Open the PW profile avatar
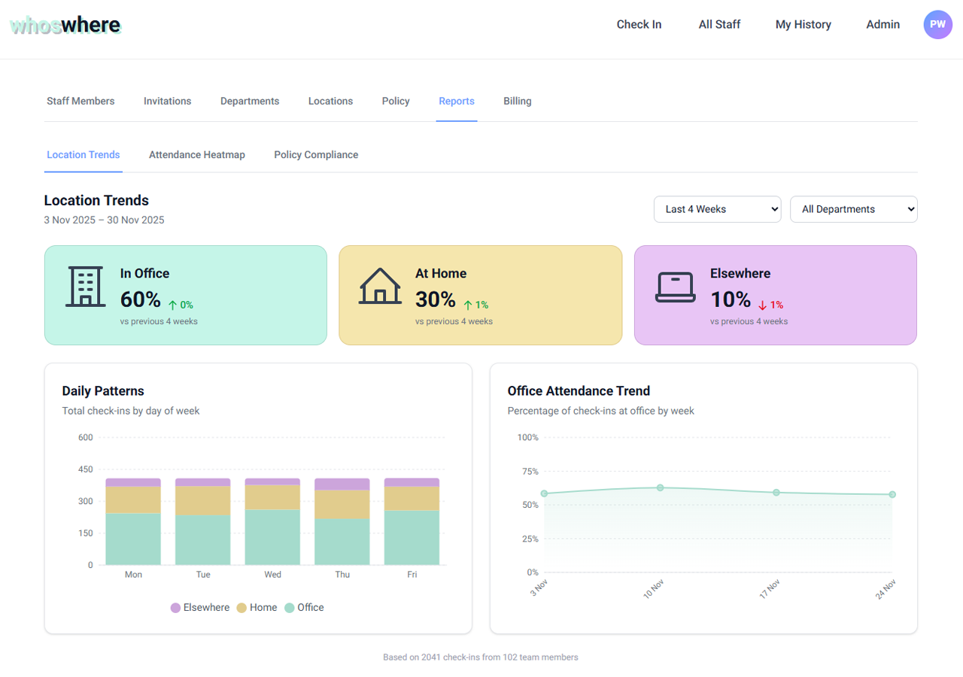 [937, 24]
